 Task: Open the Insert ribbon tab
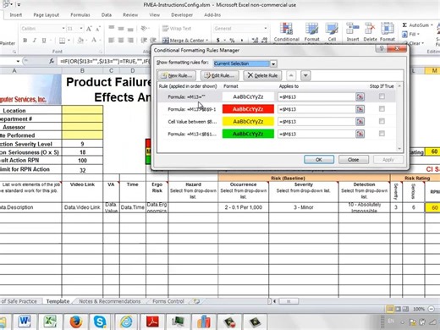[16, 14]
